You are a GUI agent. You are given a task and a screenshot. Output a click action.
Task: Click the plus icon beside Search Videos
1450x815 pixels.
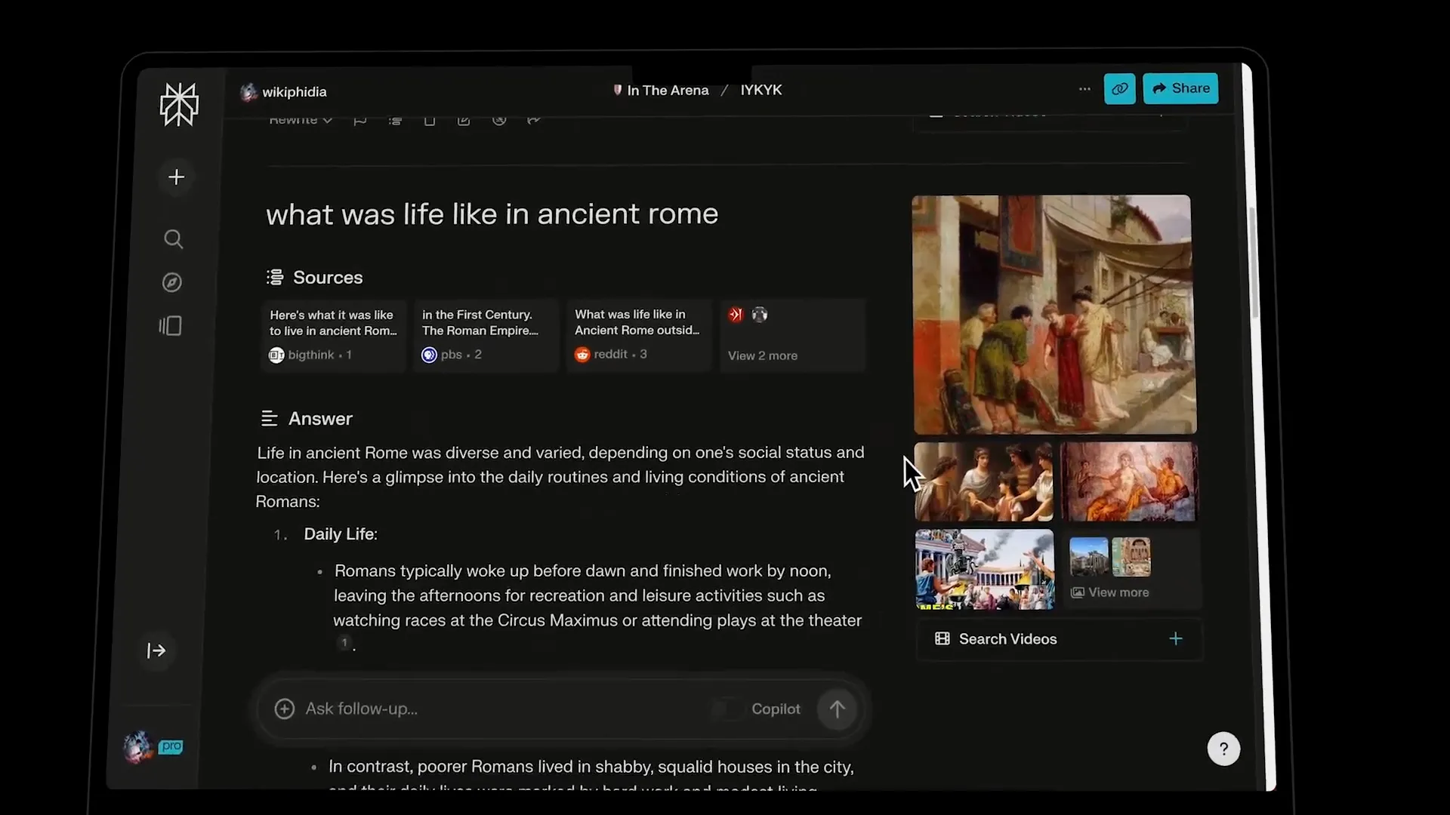1176,639
